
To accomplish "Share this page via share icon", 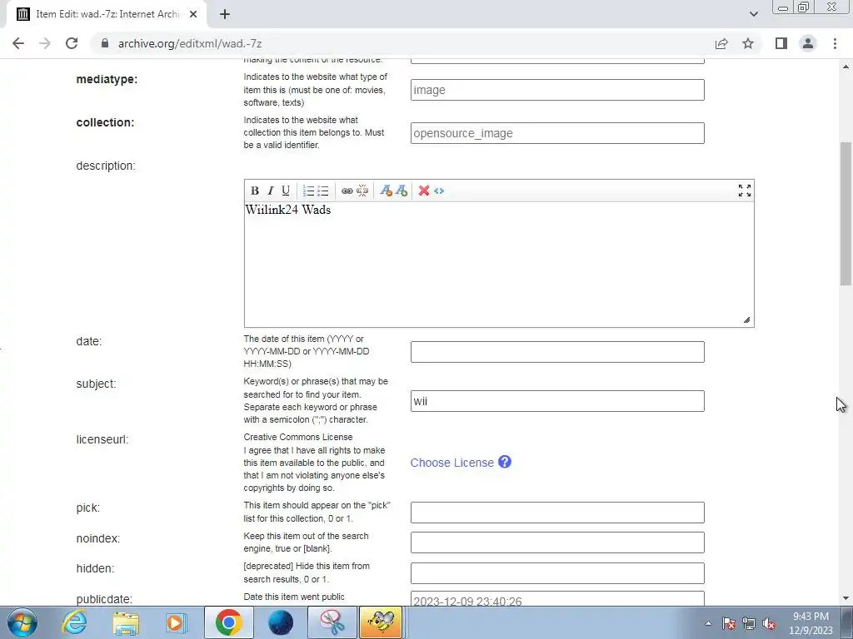I will click(721, 43).
